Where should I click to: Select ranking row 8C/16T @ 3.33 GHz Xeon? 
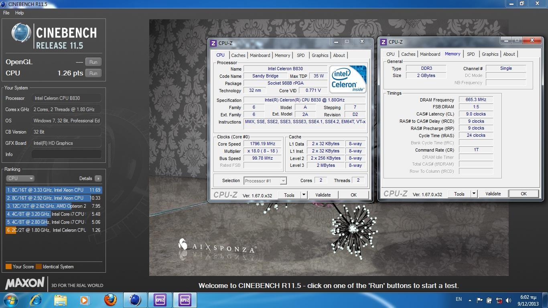54,190
